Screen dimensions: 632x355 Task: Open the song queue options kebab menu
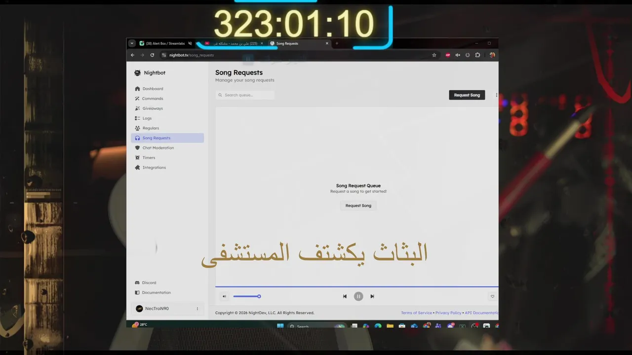(496, 95)
